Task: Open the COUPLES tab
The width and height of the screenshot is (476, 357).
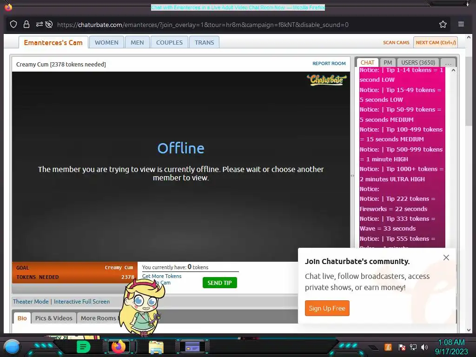Action: [x=169, y=42]
